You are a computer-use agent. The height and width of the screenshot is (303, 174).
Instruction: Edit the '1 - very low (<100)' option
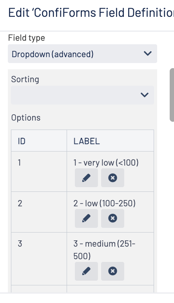pos(86,178)
